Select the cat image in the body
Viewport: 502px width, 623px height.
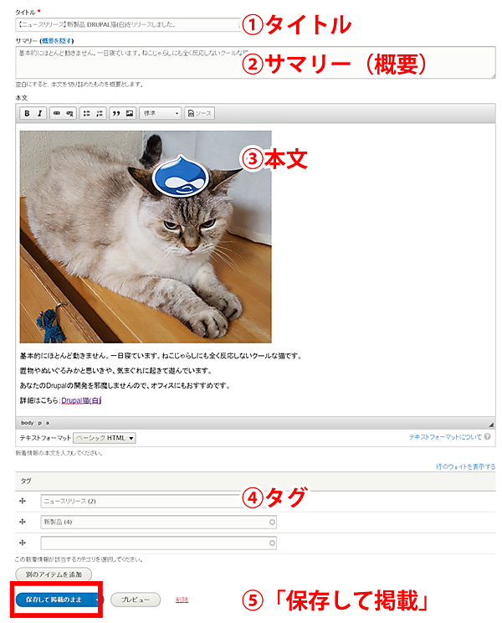pyautogui.click(x=146, y=237)
